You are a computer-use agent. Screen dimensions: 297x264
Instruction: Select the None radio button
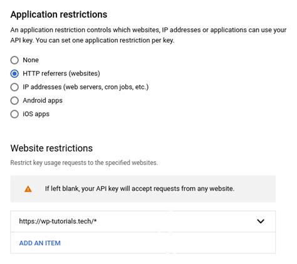14,60
